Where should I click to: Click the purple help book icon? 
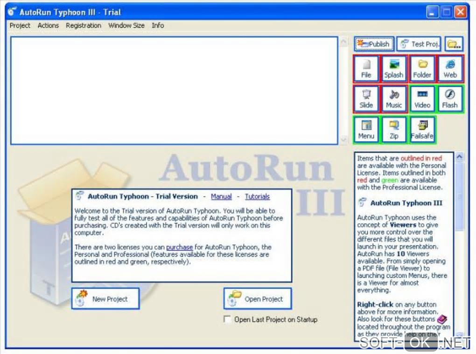tap(442, 319)
